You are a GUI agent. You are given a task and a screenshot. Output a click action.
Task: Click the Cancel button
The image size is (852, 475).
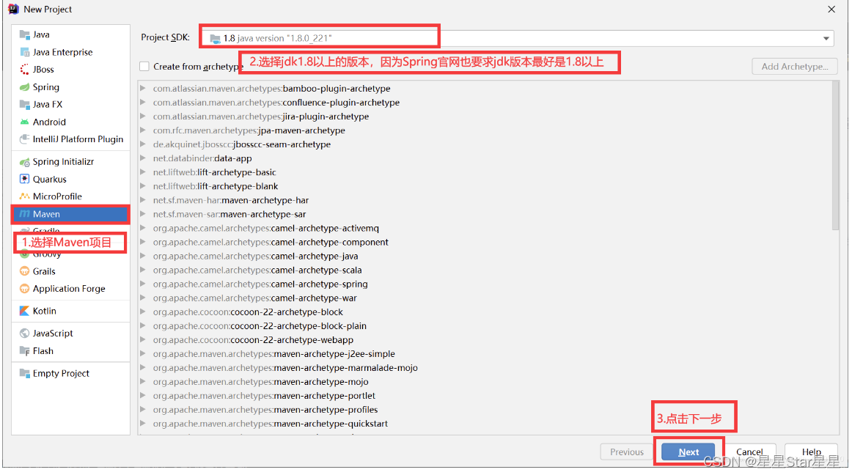point(749,452)
